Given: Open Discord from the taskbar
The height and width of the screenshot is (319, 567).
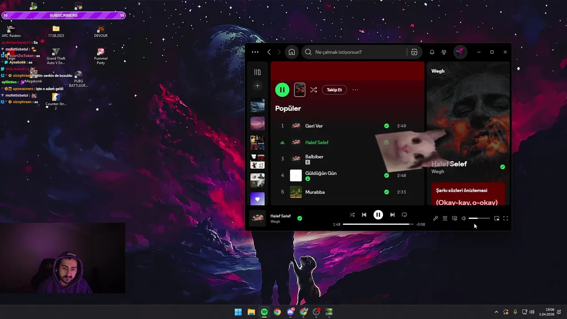Looking at the screenshot, I should coord(290,312).
